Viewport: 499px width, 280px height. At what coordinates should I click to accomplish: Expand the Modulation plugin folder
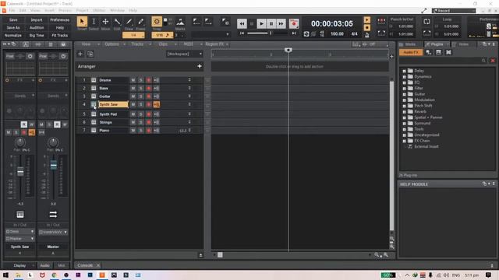[404, 100]
